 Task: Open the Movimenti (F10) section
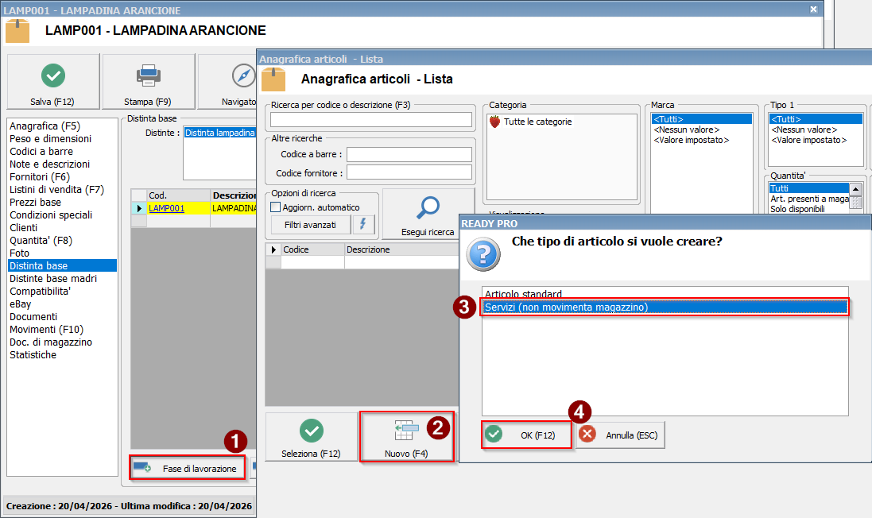46,329
